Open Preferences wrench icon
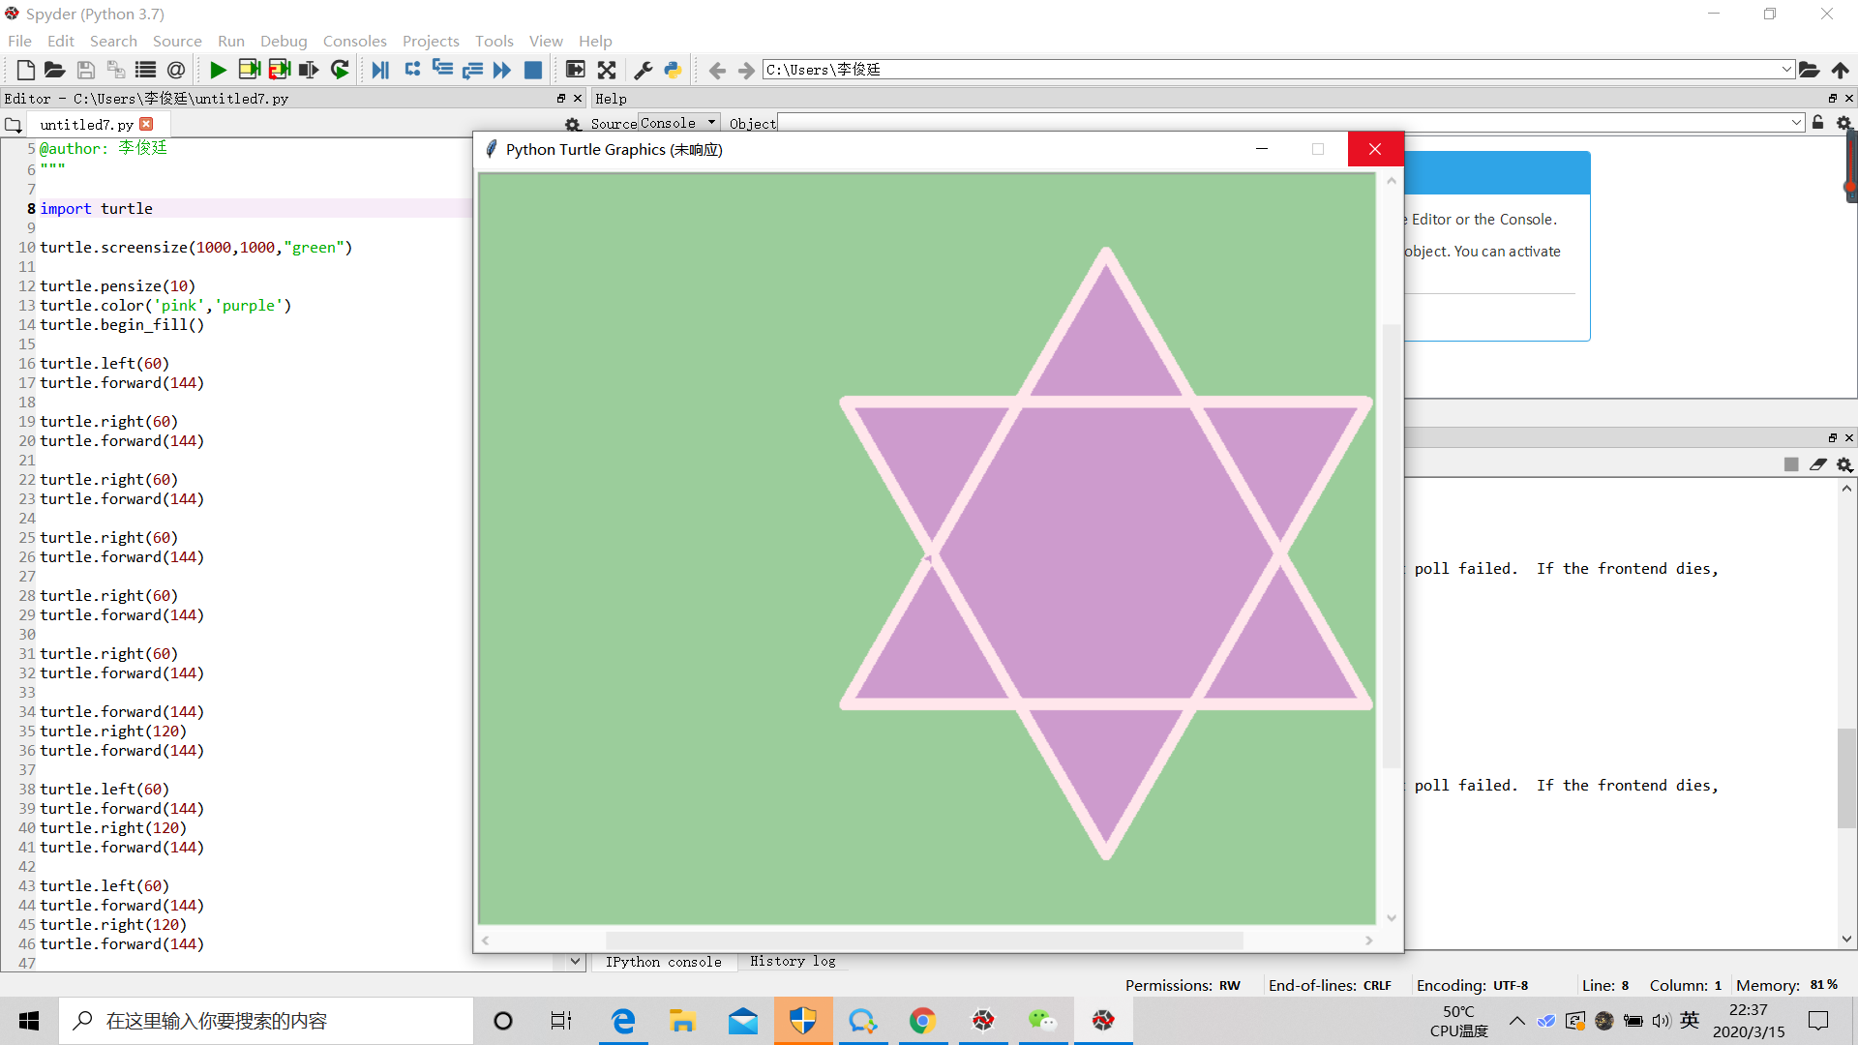The width and height of the screenshot is (1858, 1045). click(643, 70)
